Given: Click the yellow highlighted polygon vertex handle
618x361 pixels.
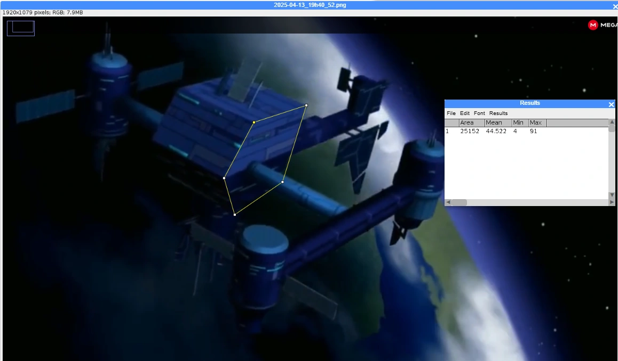Looking at the screenshot, I should coord(254,122).
